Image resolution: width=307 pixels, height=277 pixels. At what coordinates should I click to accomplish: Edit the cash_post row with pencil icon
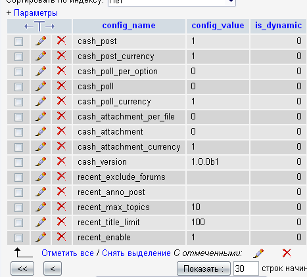tap(41, 41)
